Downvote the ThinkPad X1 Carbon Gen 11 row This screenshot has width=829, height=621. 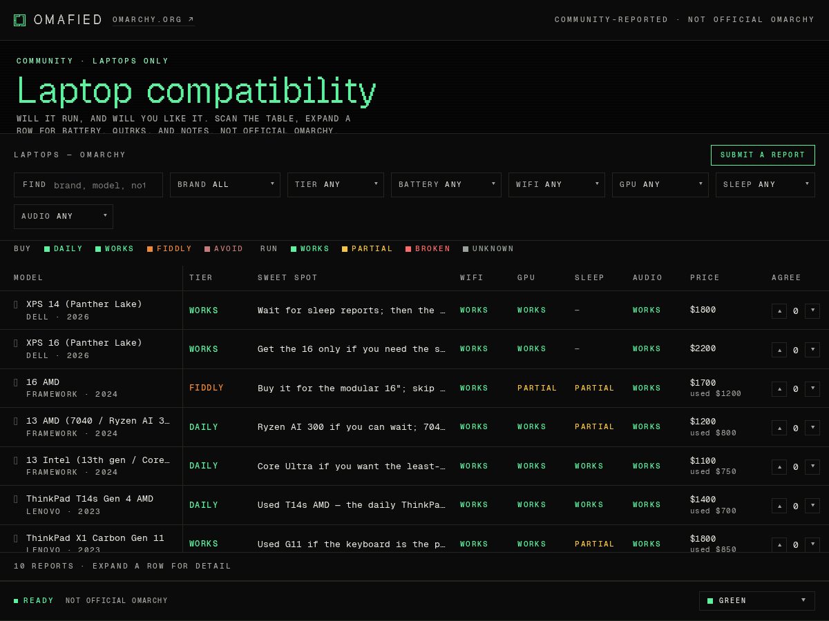click(x=812, y=544)
